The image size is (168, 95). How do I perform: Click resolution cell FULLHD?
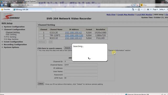(x=101, y=38)
